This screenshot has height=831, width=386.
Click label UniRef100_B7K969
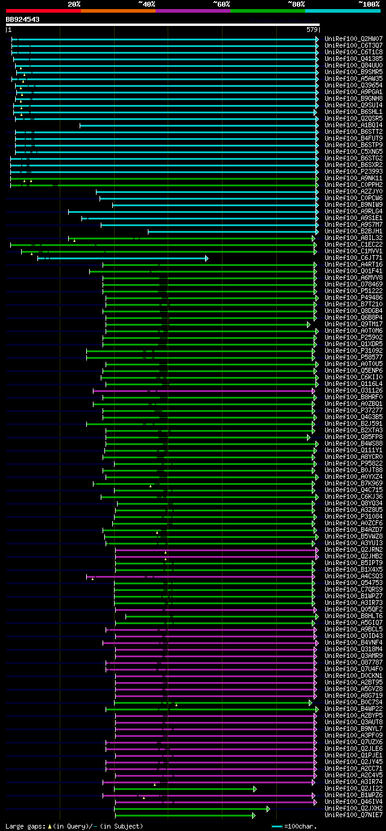[x=353, y=483]
